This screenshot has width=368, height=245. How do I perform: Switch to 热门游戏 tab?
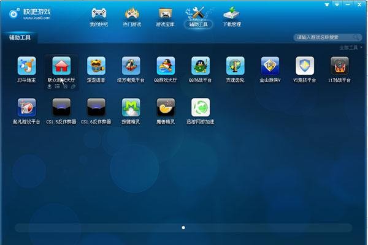pos(132,17)
